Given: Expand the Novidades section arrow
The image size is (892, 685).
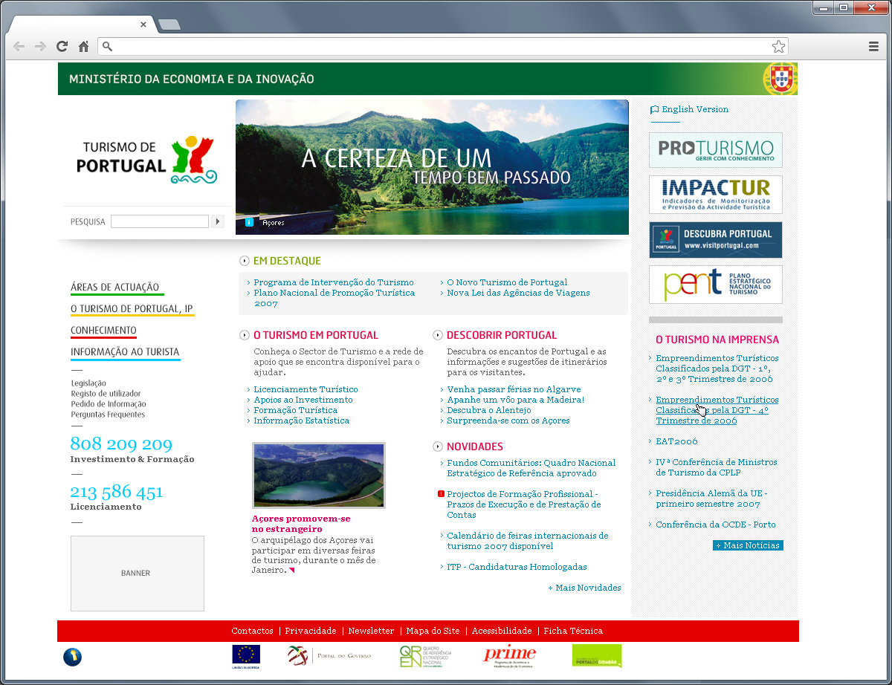Looking at the screenshot, I should click(x=438, y=447).
